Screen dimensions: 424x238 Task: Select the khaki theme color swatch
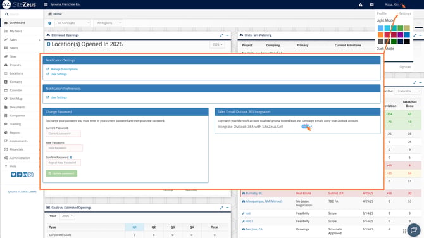click(x=407, y=28)
